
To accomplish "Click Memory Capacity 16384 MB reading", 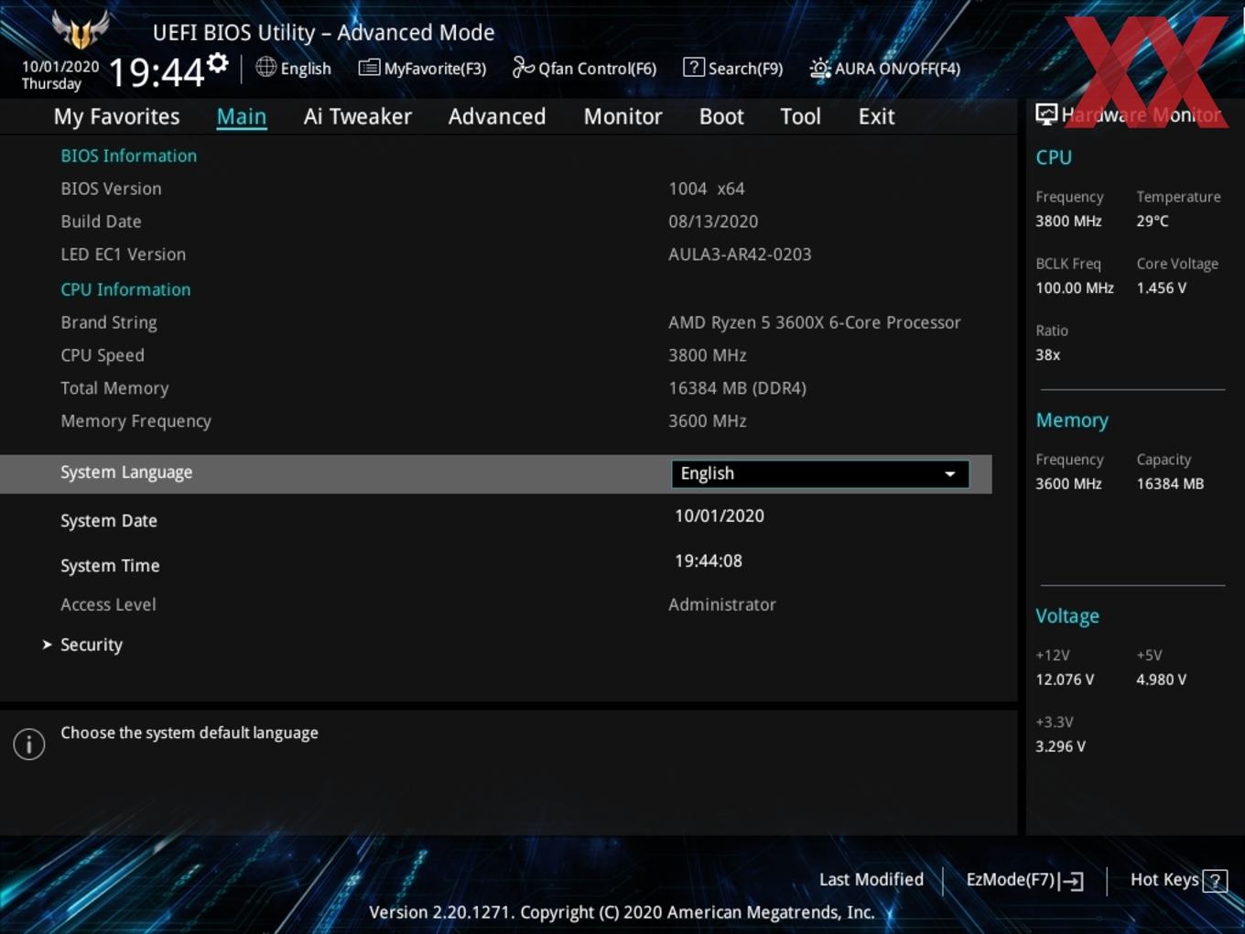I will click(x=1170, y=483).
